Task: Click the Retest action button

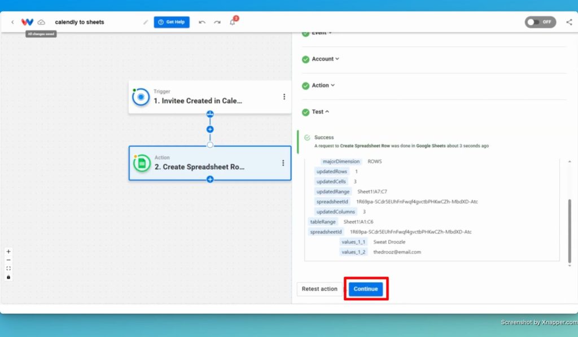Action: point(319,289)
